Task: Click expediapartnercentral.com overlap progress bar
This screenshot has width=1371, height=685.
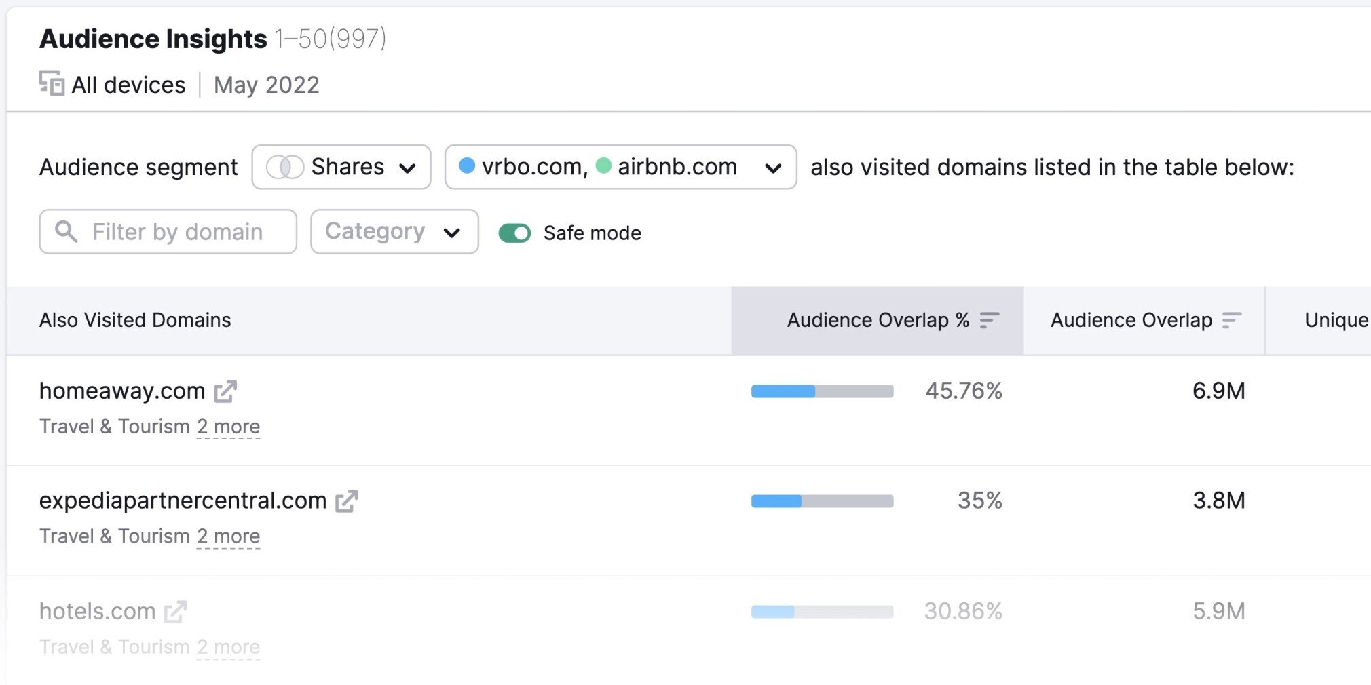Action: pyautogui.click(x=823, y=501)
